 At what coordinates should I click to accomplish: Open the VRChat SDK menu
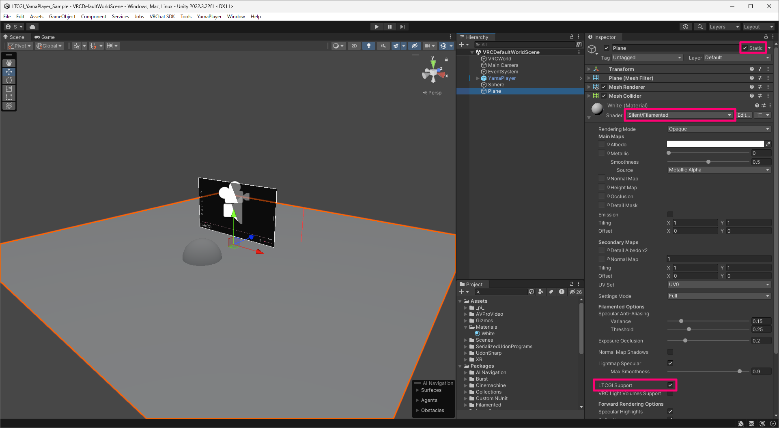(x=162, y=17)
